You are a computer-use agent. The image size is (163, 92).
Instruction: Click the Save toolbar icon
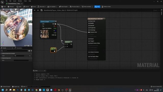click(4, 7)
